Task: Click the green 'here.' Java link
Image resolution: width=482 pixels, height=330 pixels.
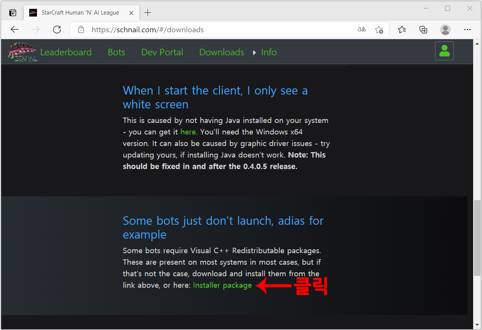Action: point(189,132)
